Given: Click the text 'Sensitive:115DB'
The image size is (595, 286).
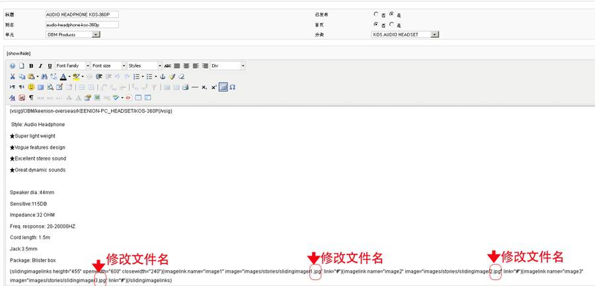Looking at the screenshot, I should 28,203.
